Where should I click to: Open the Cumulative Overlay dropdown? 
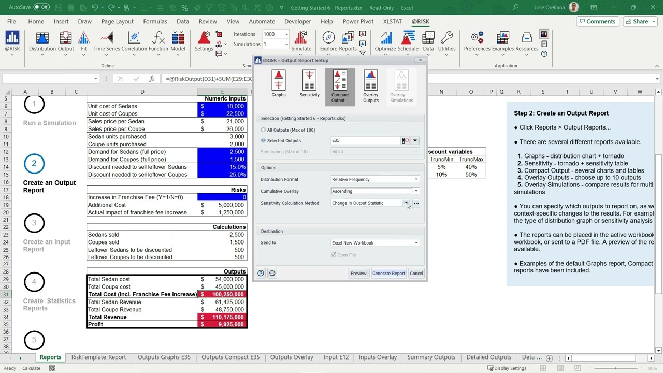coord(416,191)
